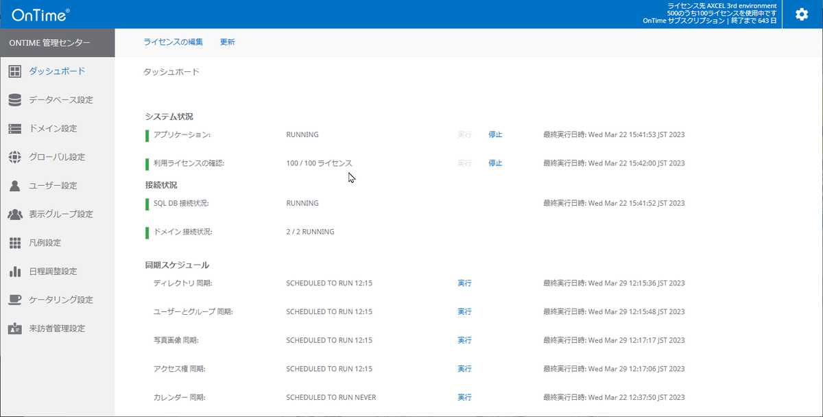Screen dimensions: 823x417
Task: Click the green status bar beside 利用ライセンスの確認
Action: [147, 164]
